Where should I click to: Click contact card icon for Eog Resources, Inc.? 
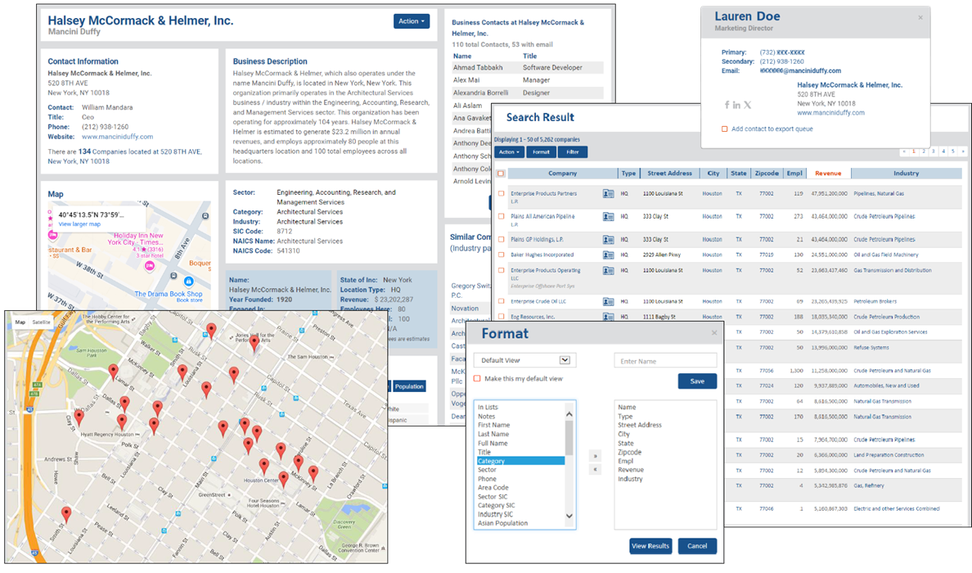[x=608, y=317]
